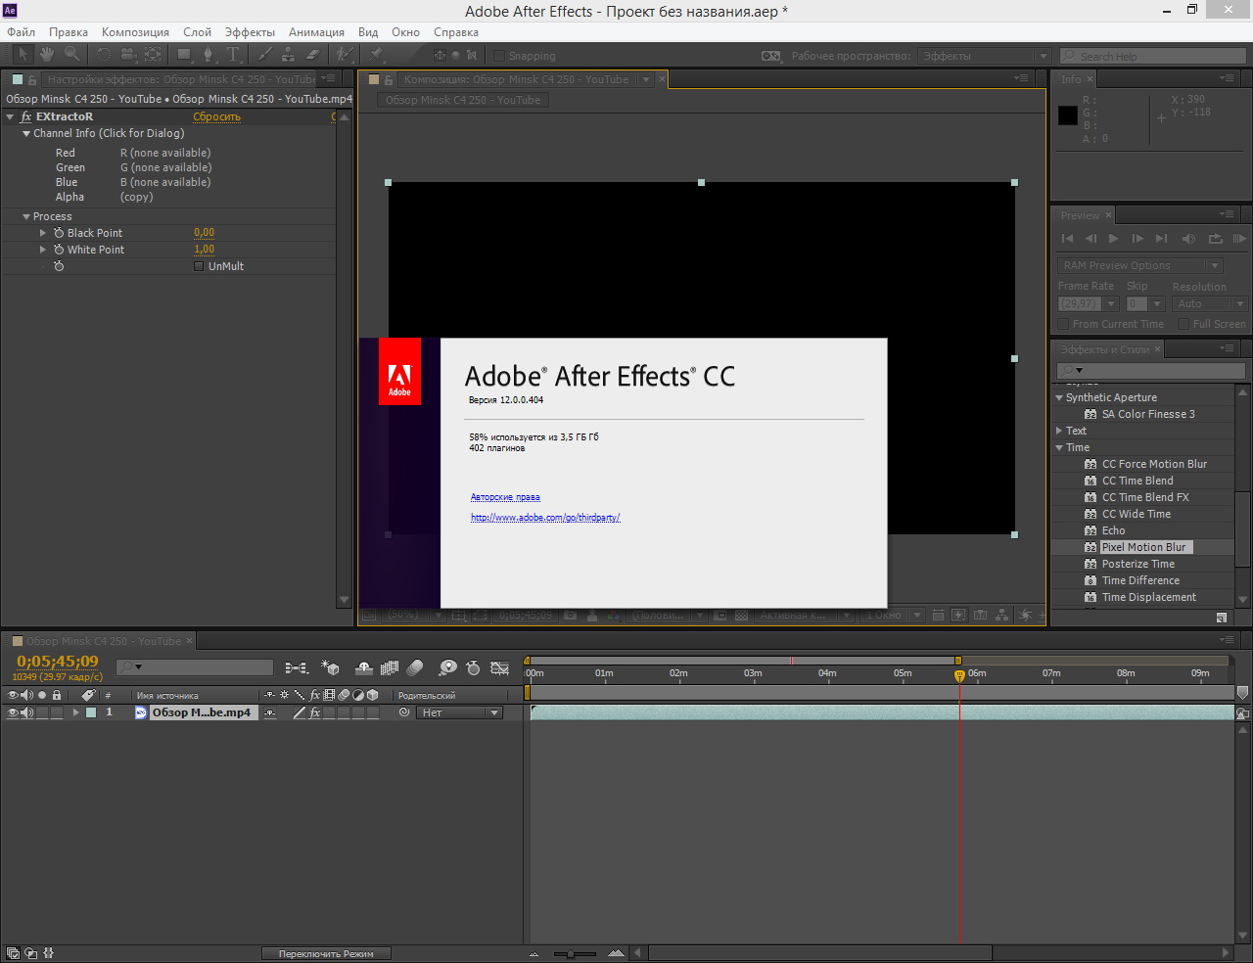The width and height of the screenshot is (1253, 963).
Task: Click the Brainstorm light bulb icon
Action: [x=447, y=667]
